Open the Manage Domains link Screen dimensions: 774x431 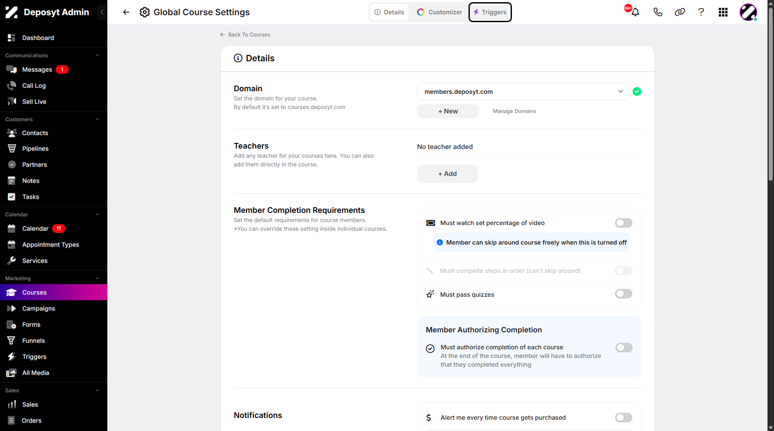515,111
